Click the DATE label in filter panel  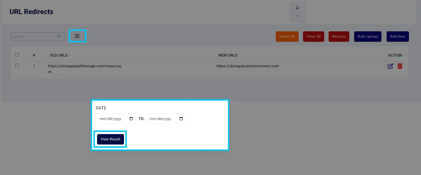coord(101,108)
